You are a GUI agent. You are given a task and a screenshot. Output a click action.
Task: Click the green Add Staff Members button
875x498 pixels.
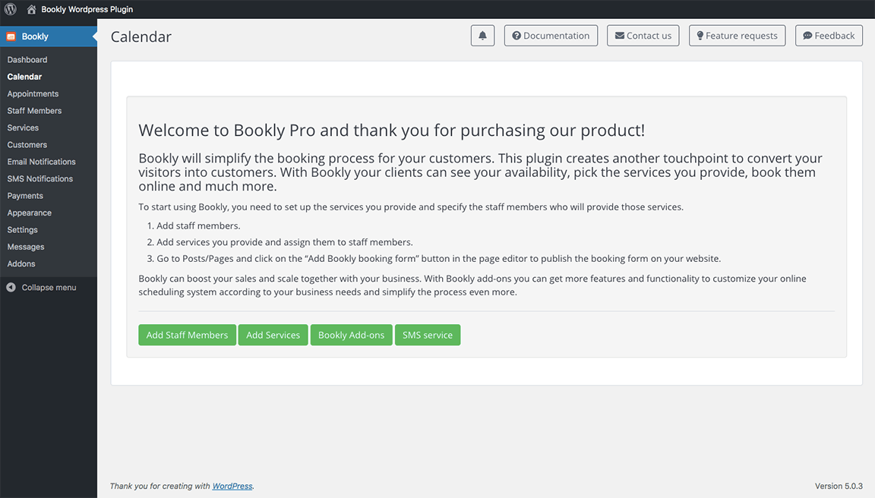point(187,335)
